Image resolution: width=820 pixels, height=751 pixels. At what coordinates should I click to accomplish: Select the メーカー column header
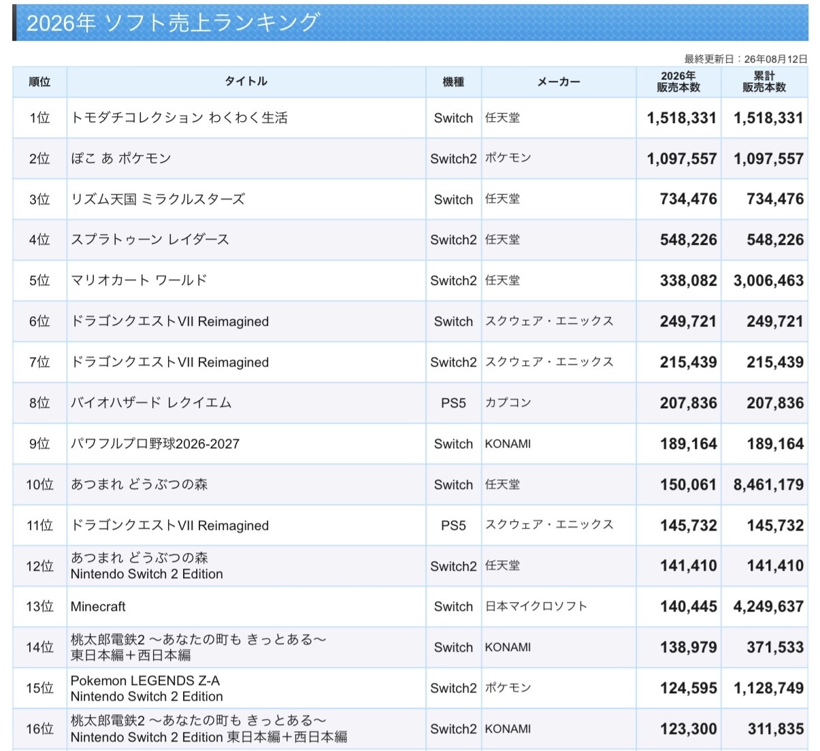pos(559,82)
